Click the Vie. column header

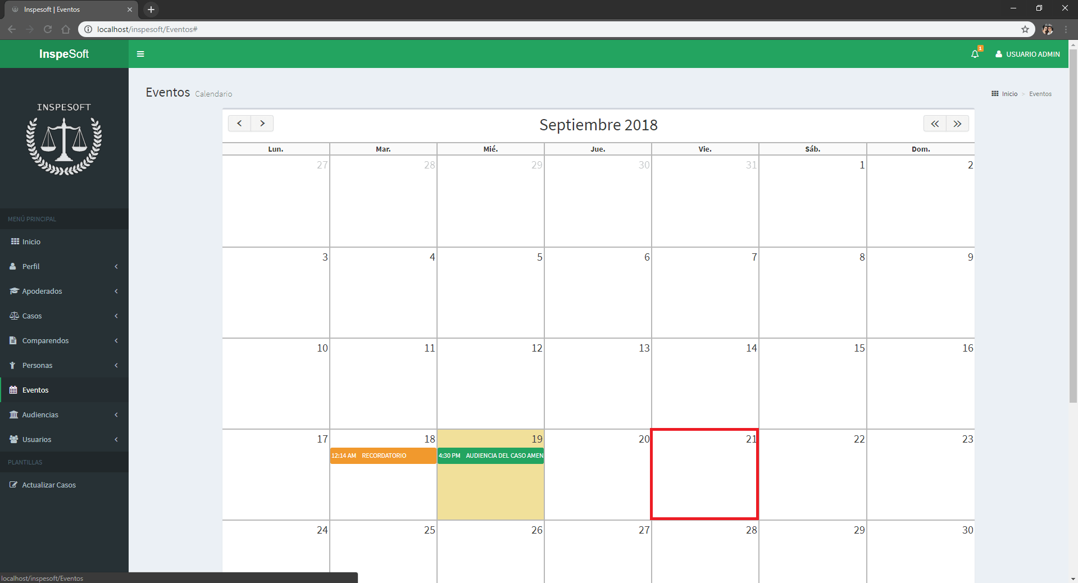point(705,149)
